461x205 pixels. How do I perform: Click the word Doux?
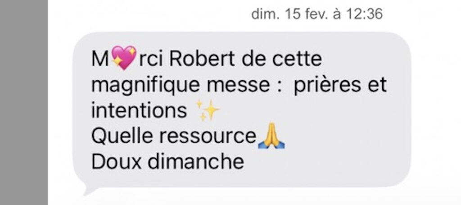pyautogui.click(x=117, y=162)
